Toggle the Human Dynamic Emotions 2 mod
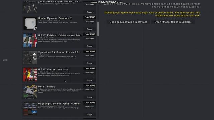The height and width of the screenshot is (120, 214). (x=90, y=29)
